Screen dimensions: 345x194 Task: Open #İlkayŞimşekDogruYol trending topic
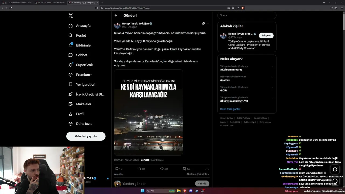(234, 101)
